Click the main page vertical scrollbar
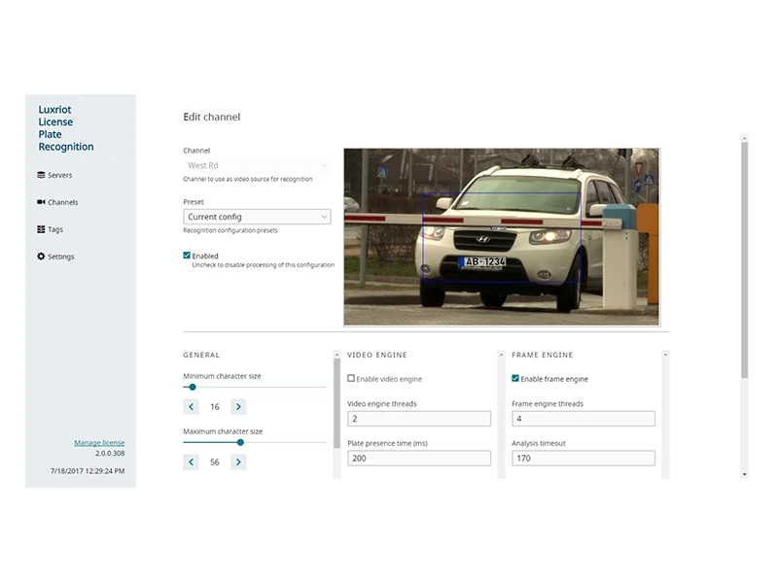Image resolution: width=778 pixels, height=583 pixels. pos(745,260)
